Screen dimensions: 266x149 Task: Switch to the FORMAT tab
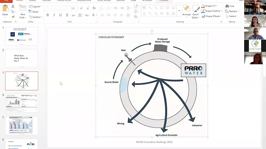click(164, 1)
